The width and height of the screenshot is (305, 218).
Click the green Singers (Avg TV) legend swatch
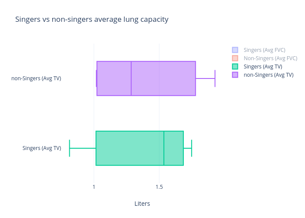(x=235, y=67)
